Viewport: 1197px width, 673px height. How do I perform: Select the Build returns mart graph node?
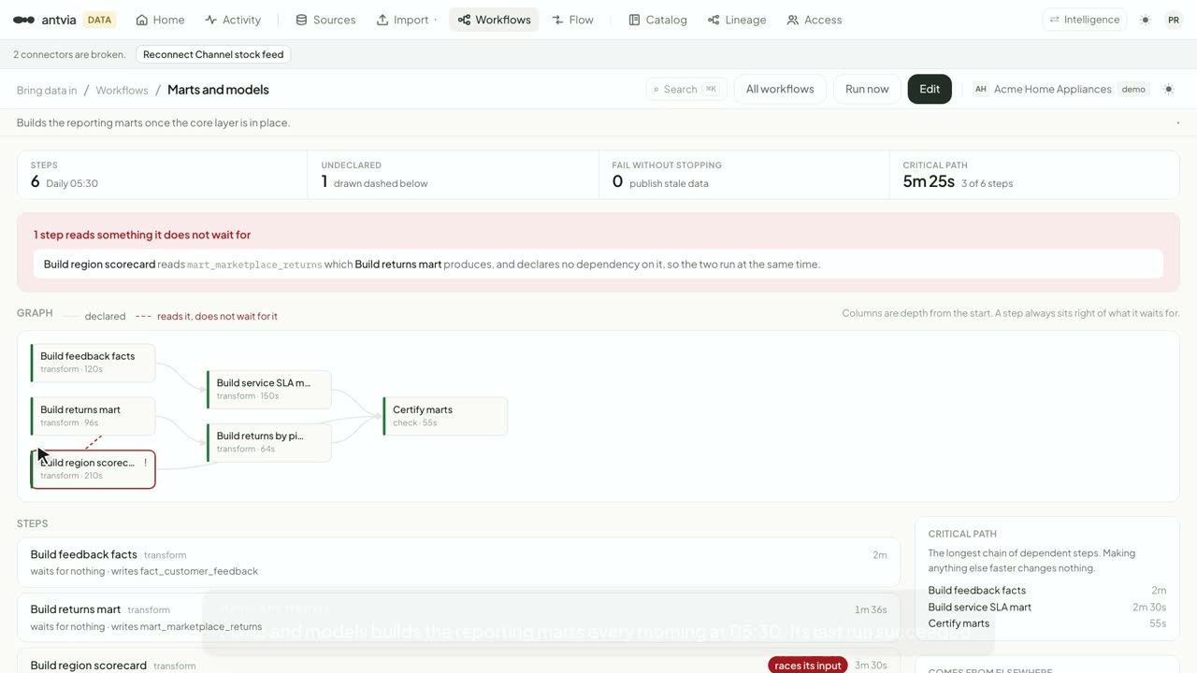(93, 416)
